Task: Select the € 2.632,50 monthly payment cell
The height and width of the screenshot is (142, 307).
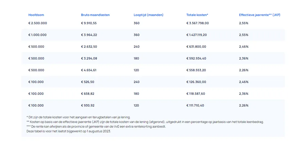Action: click(x=89, y=47)
